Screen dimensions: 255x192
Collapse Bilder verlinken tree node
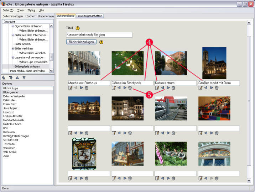13,48
